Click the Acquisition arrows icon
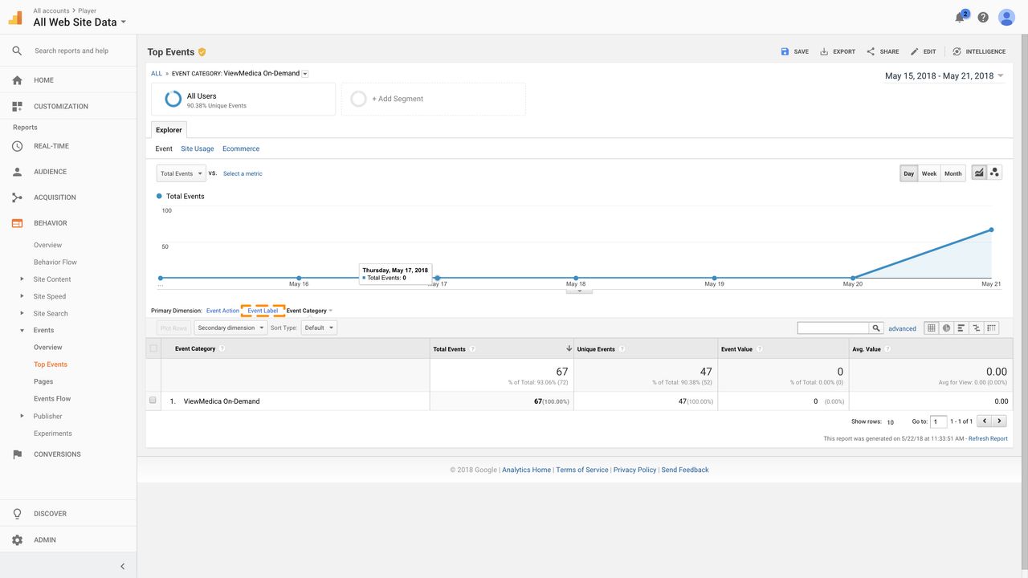Viewport: 1028px width, 578px height. pos(17,197)
